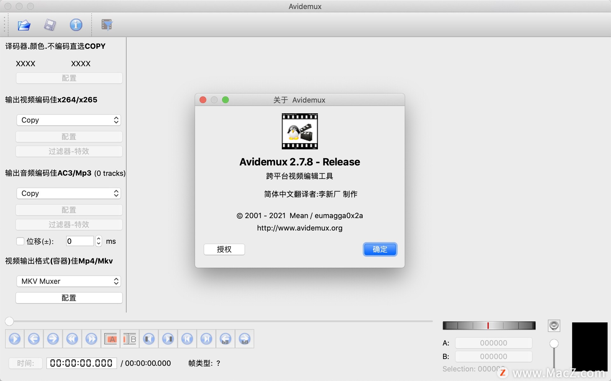Open the file information icon
The height and width of the screenshot is (381, 611).
pos(76,25)
